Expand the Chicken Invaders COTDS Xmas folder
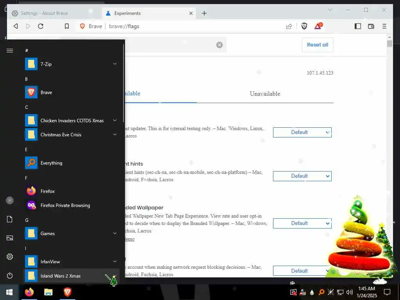The image size is (400, 300). tap(71, 120)
